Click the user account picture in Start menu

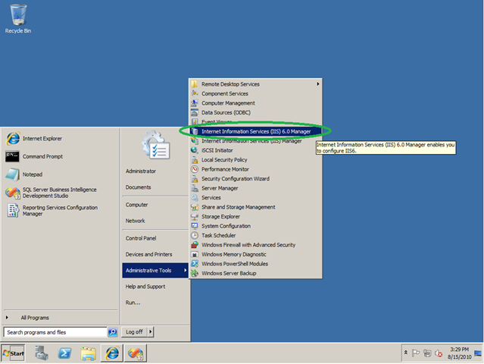tap(156, 145)
